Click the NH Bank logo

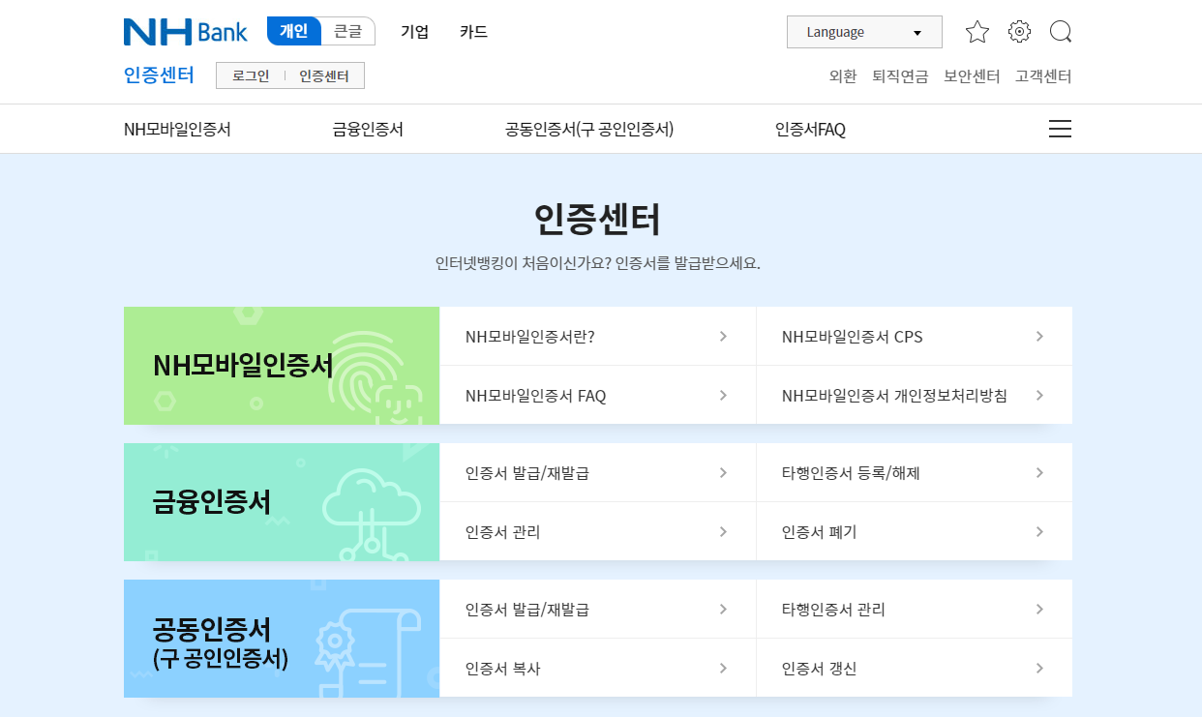click(185, 32)
